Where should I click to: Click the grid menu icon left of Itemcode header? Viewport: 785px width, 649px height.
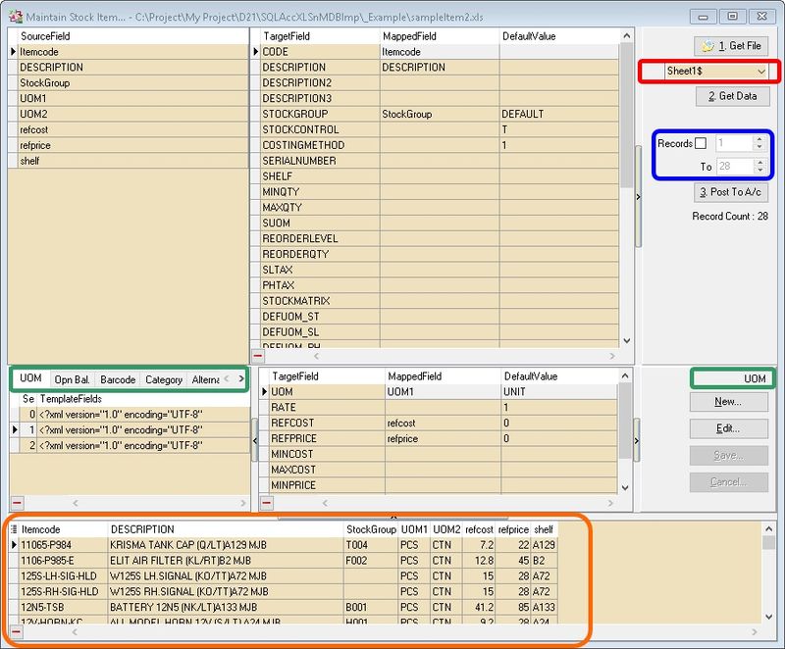coord(14,529)
